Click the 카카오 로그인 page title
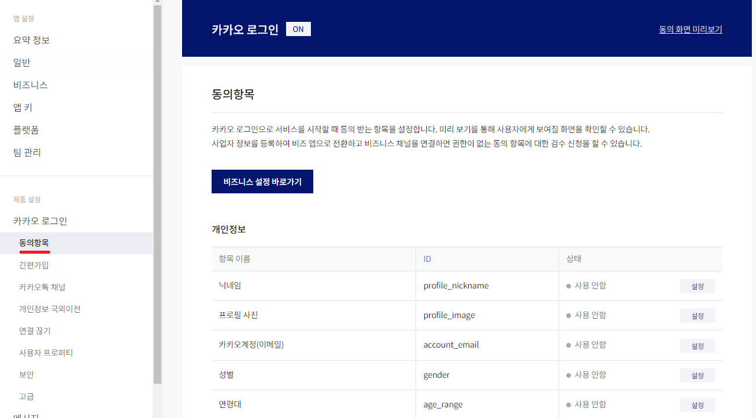The height and width of the screenshot is (418, 756). coord(245,30)
